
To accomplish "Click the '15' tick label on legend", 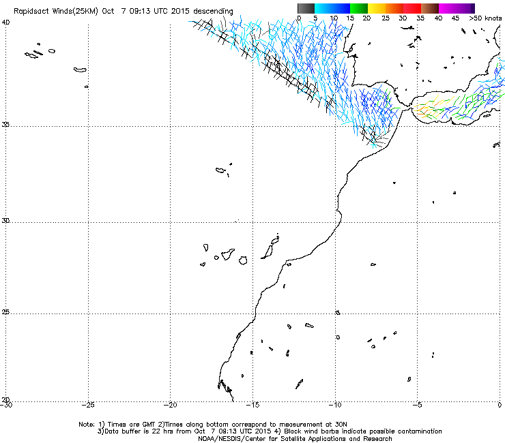I will (350, 18).
